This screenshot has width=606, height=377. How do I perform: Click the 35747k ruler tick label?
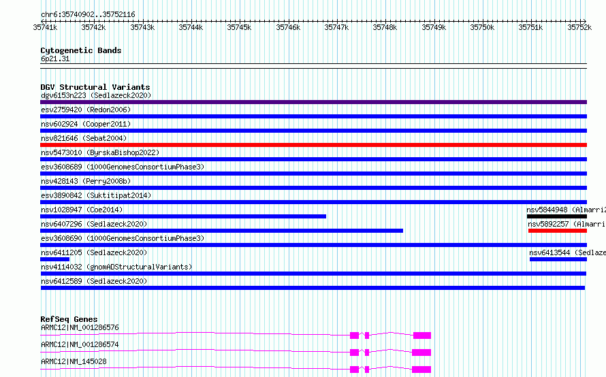click(336, 27)
